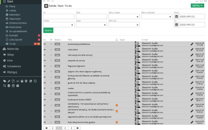Screen dimensions: 208x130
Task: Go to page 2 in pagination
Action: point(65,128)
